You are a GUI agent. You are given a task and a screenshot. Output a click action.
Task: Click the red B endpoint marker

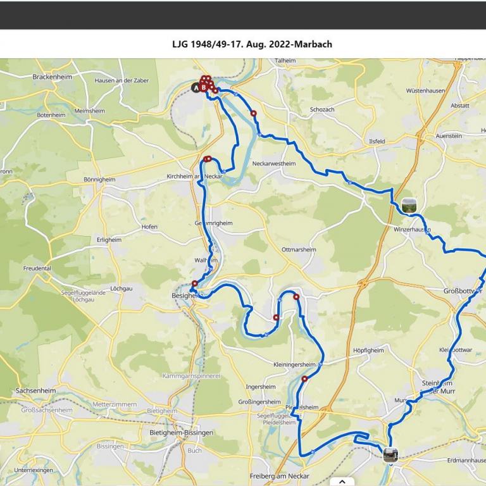click(203, 88)
